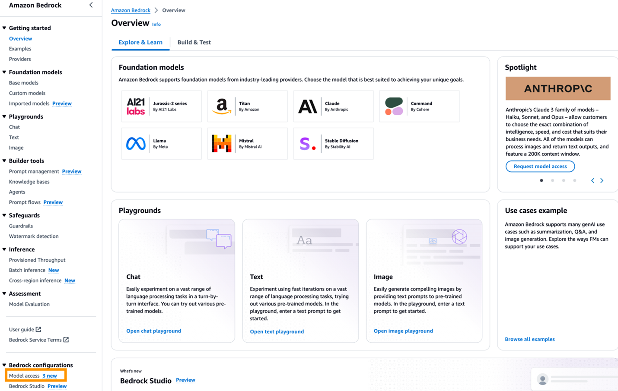Open Agents in the sidebar
618x391 pixels.
pyautogui.click(x=17, y=192)
